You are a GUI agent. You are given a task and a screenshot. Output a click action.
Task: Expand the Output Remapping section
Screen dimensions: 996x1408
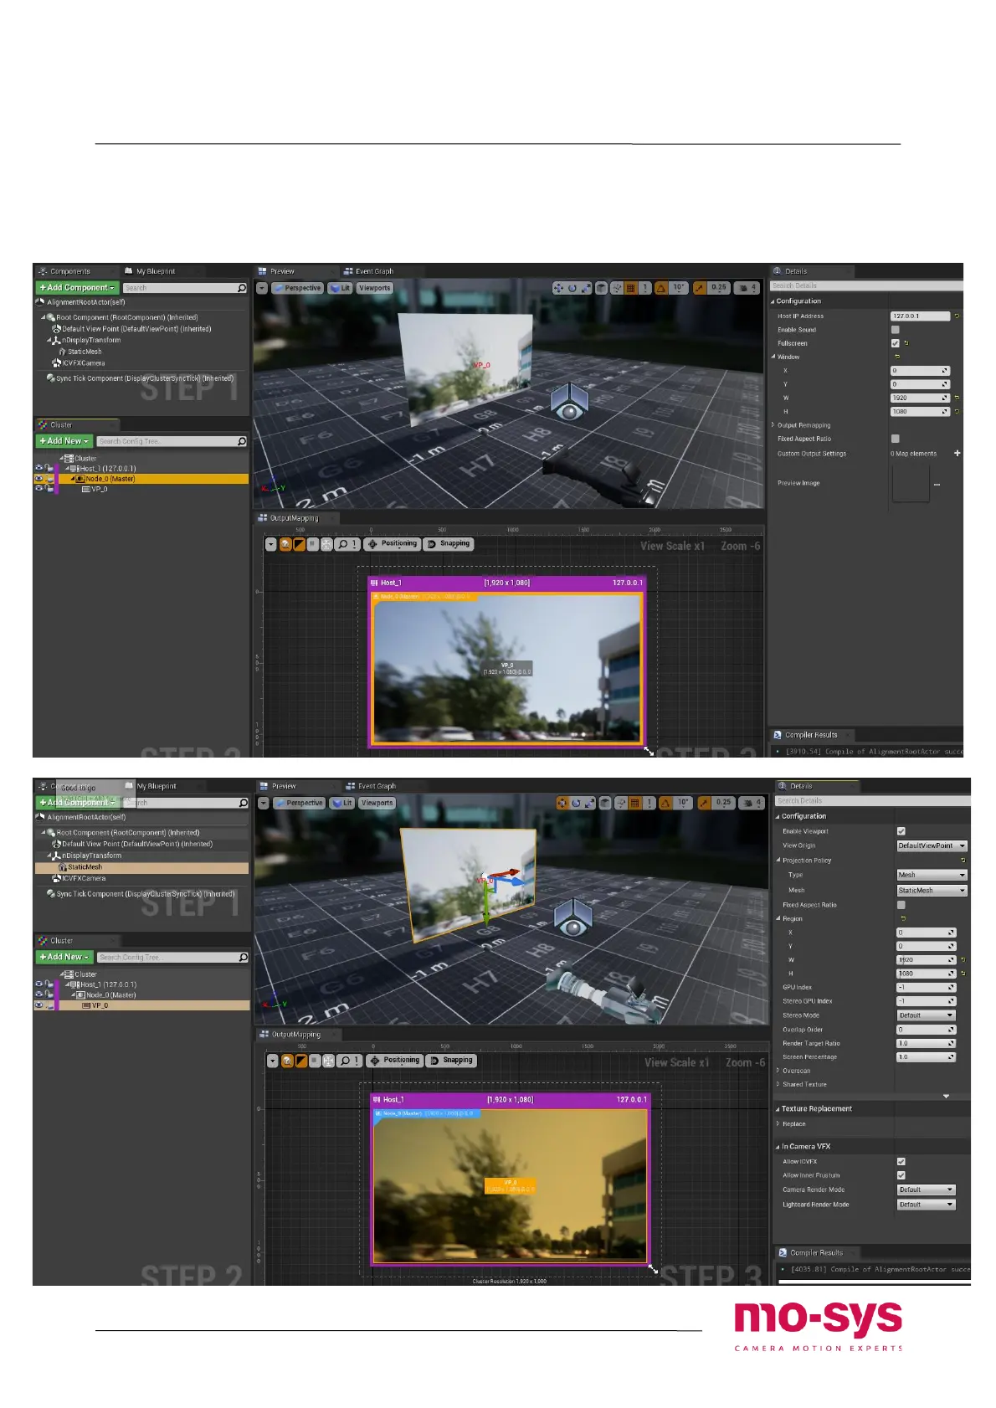(x=773, y=425)
